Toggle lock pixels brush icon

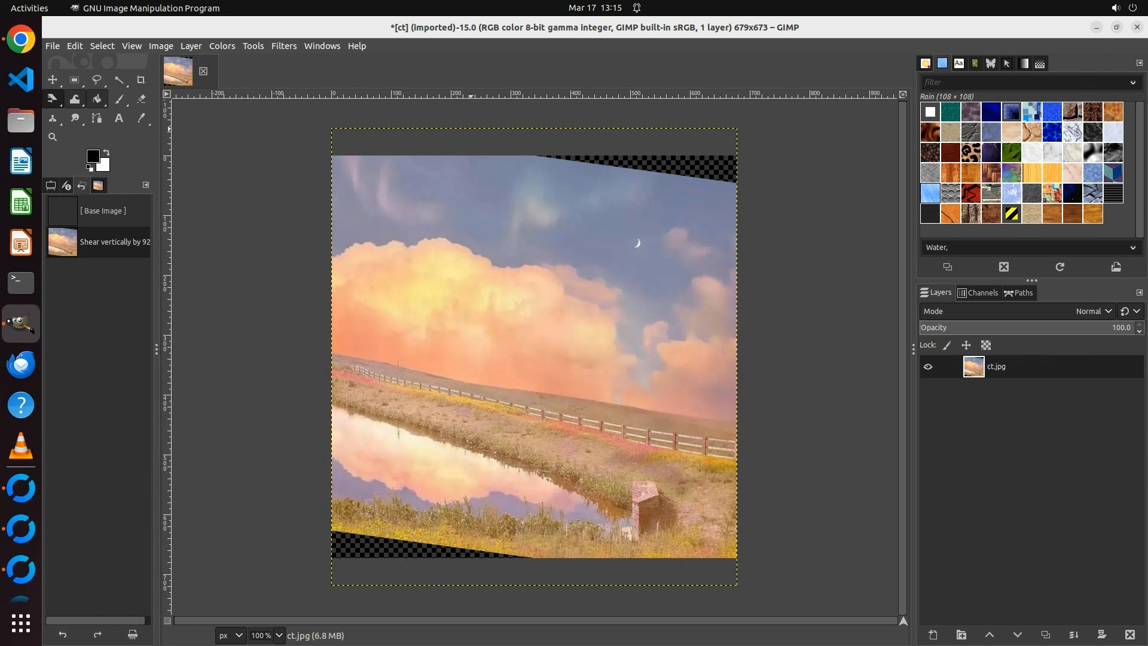coord(947,345)
